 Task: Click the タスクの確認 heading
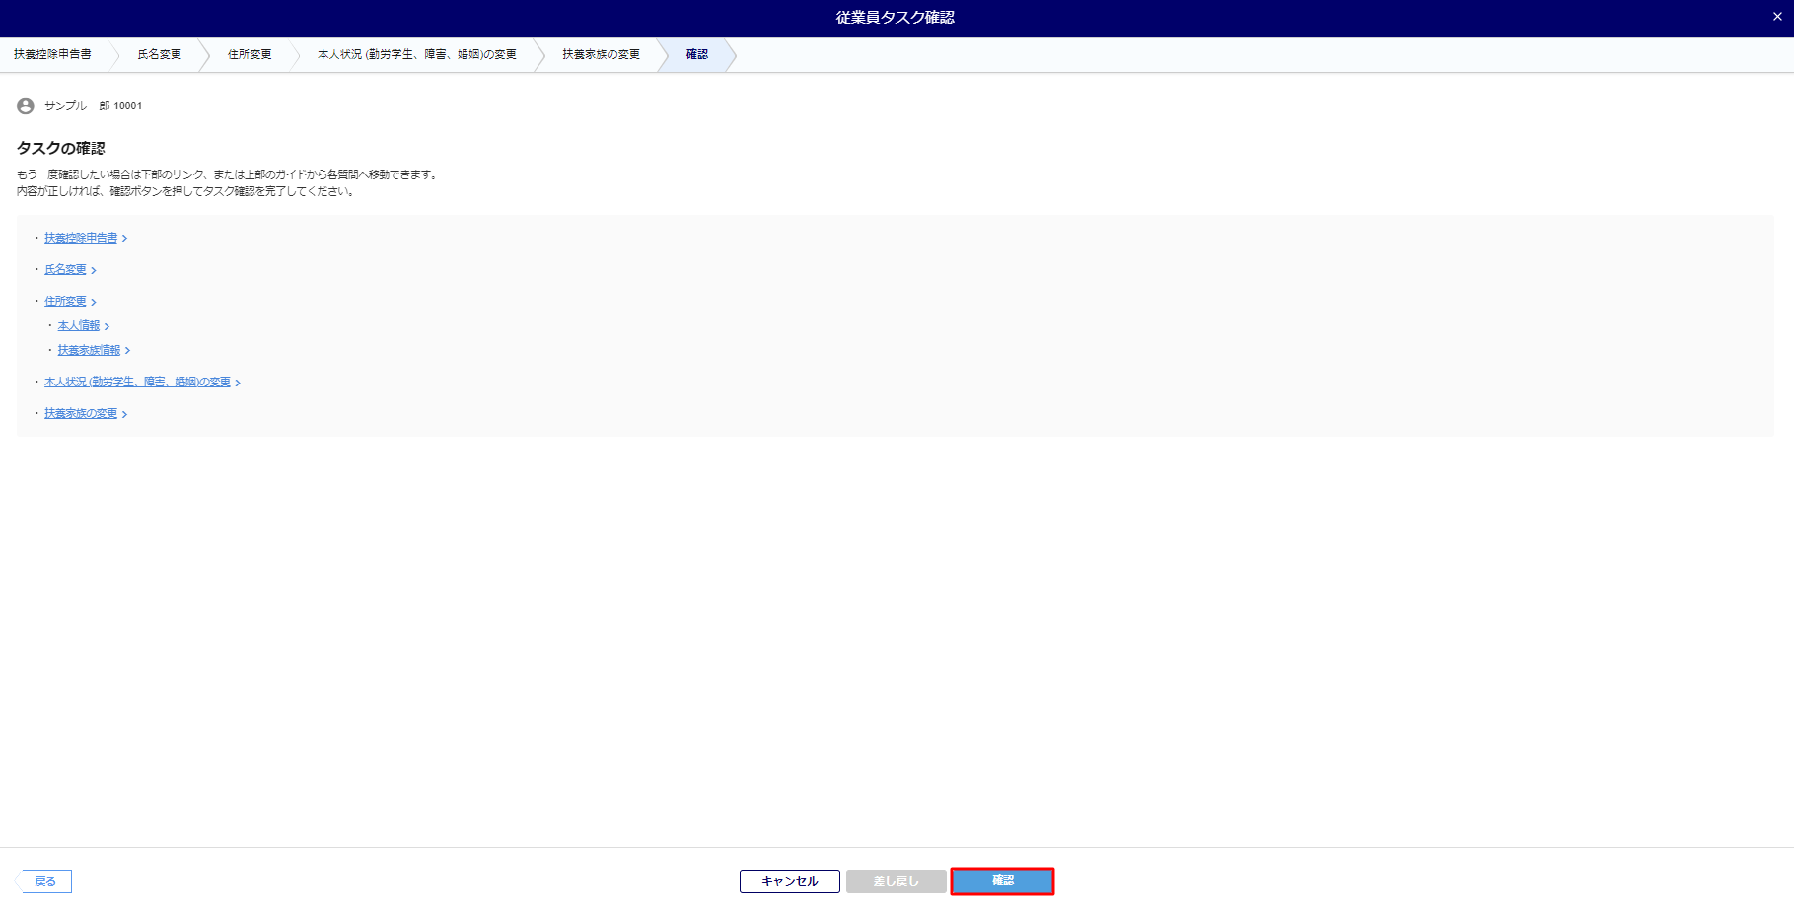click(61, 148)
